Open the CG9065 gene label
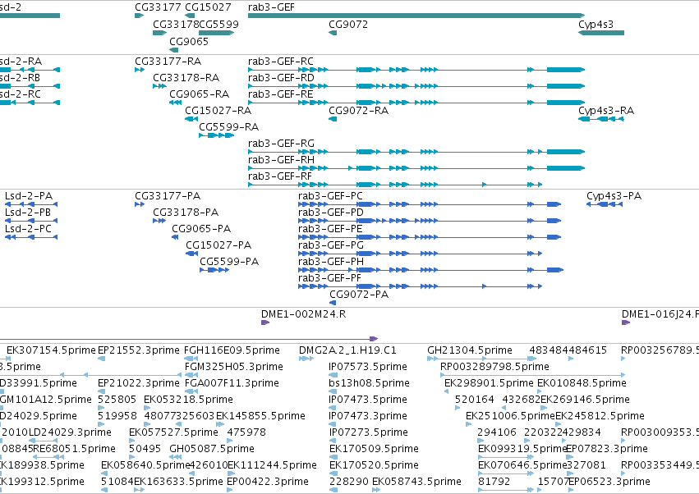699x494 pixels. click(x=189, y=41)
